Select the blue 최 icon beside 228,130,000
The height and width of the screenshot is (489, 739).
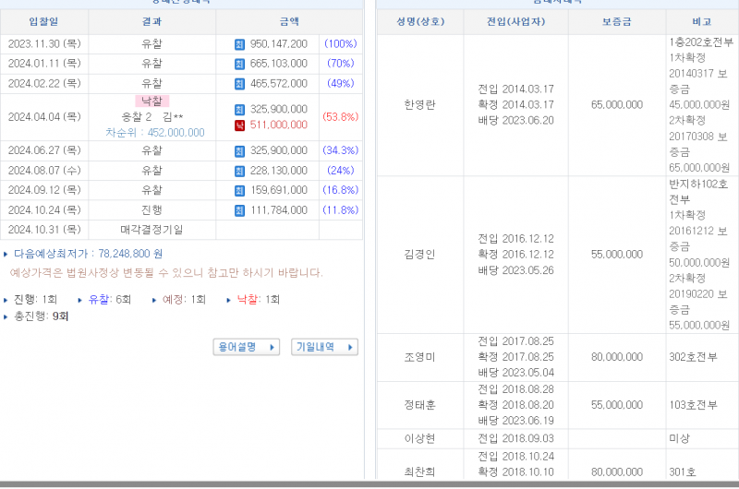point(240,171)
